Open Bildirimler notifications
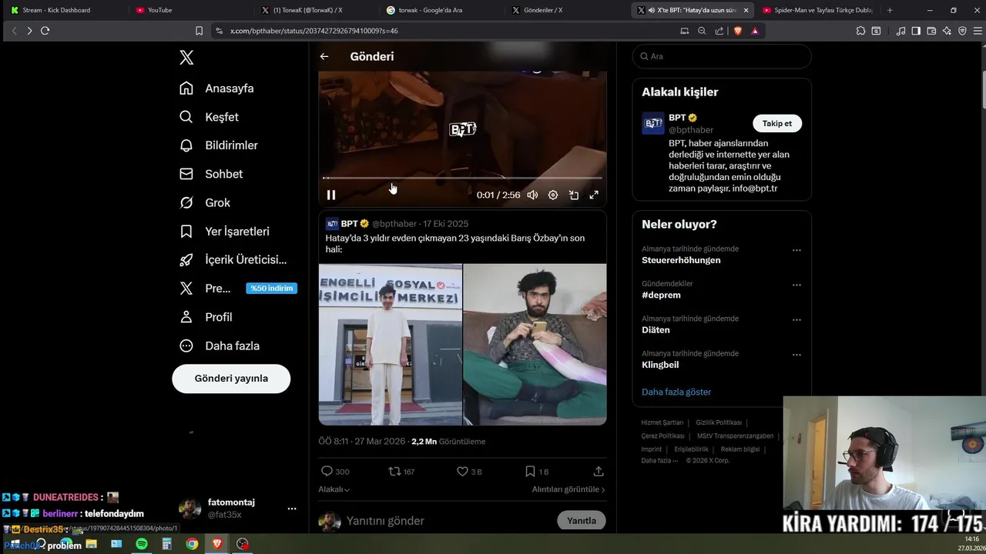The image size is (986, 554). click(x=218, y=145)
